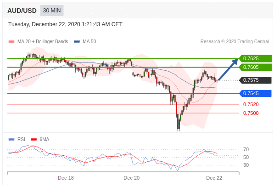274x187 pixels.
Task: Click the red 9MA legend swatch
Action: pyautogui.click(x=34, y=139)
